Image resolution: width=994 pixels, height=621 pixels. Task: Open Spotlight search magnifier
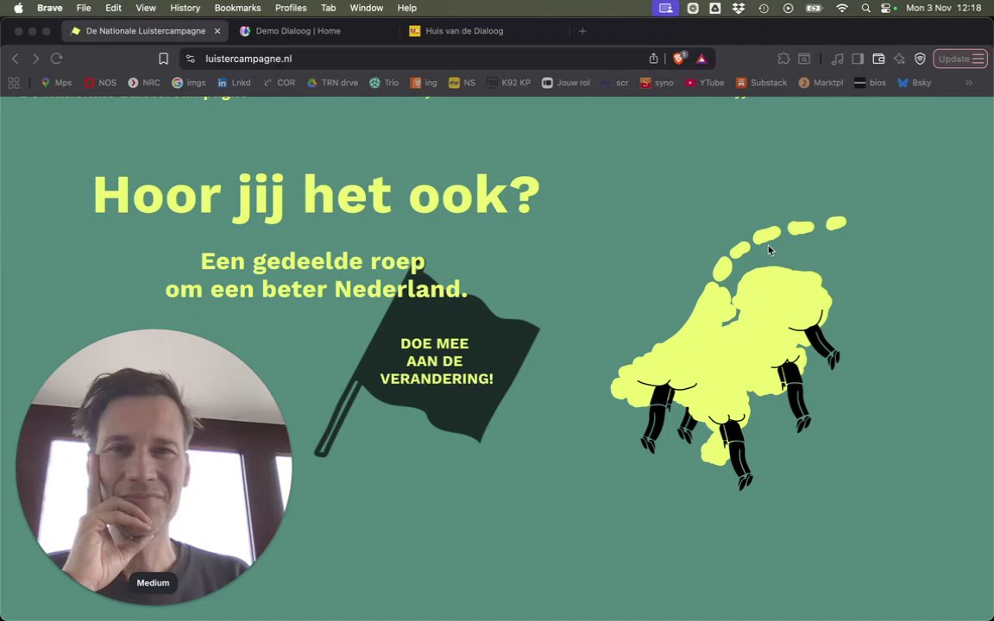[866, 9]
